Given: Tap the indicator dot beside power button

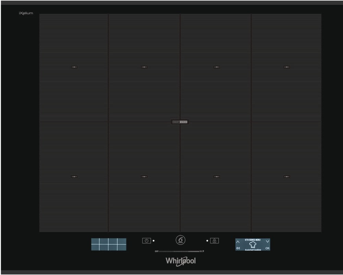Looking at the screenshot, I should click(x=154, y=241).
